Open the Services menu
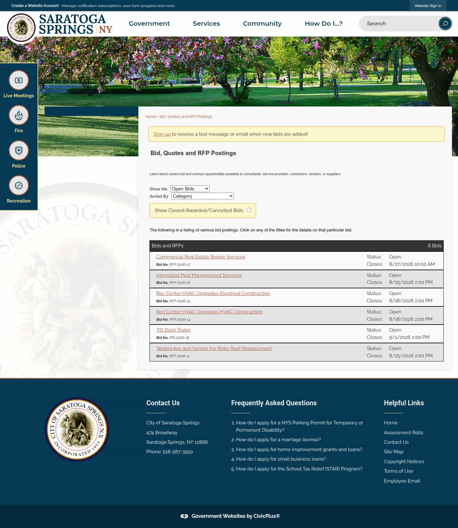458x528 pixels. point(206,24)
